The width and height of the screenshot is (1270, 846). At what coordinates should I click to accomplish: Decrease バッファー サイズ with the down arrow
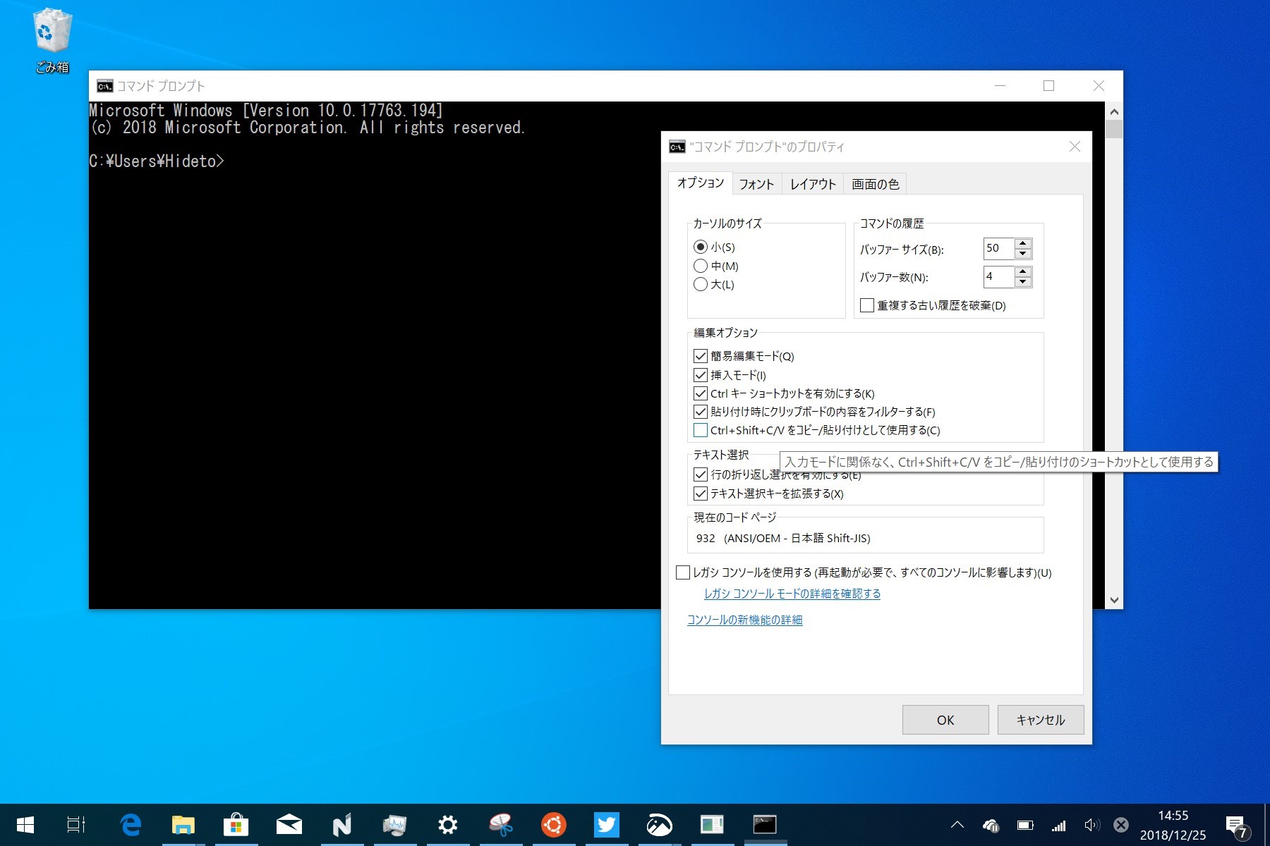[x=1023, y=253]
